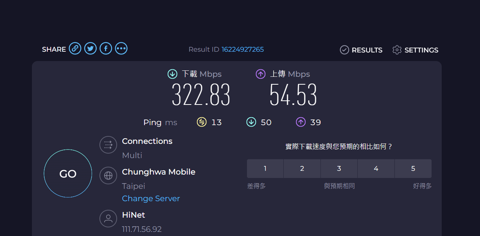The width and height of the screenshot is (480, 236).
Task: Open the Settings gear
Action: [x=397, y=49]
